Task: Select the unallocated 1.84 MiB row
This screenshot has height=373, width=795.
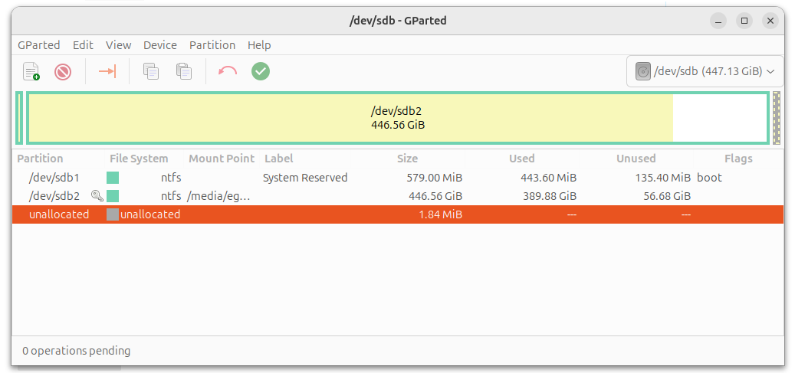Action: pyautogui.click(x=307, y=214)
